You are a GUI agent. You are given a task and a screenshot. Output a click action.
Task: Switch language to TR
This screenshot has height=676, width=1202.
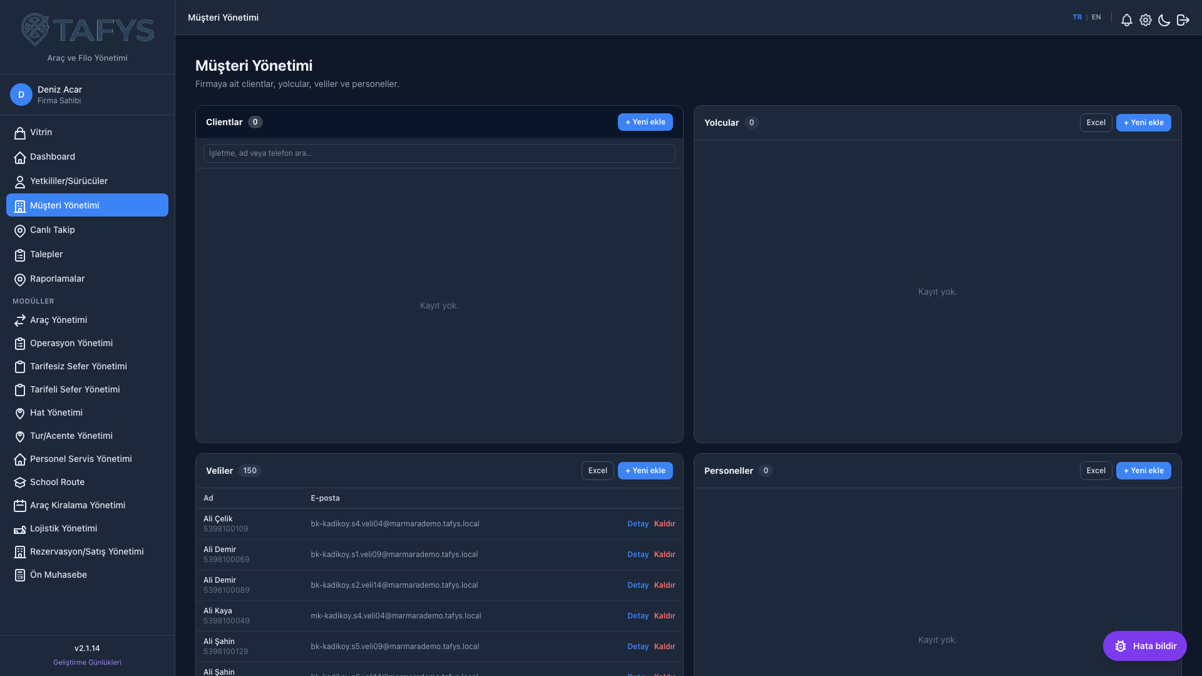1077,18
